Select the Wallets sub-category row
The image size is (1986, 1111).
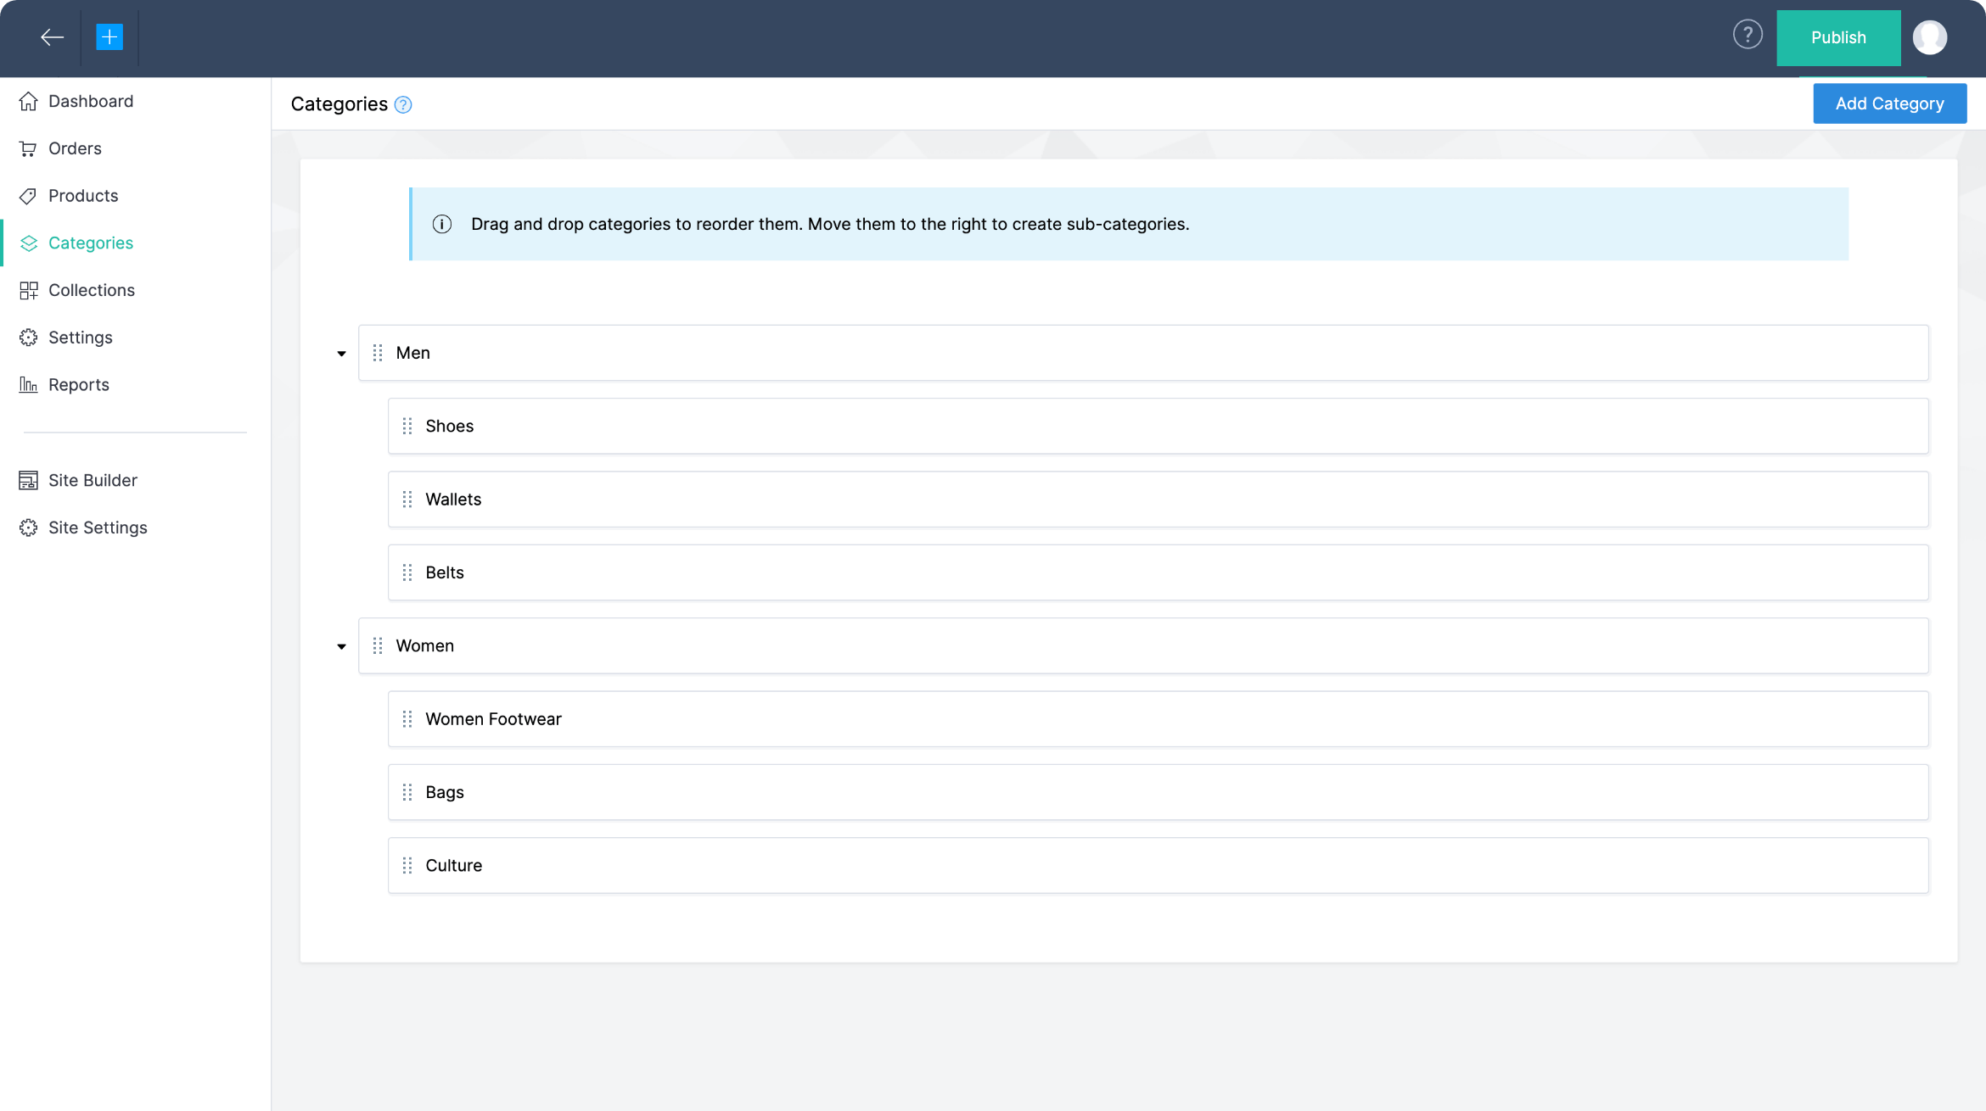point(1158,500)
